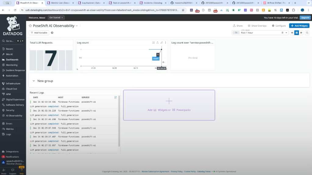
Task: Open a new browser tab
Action: [295, 3]
